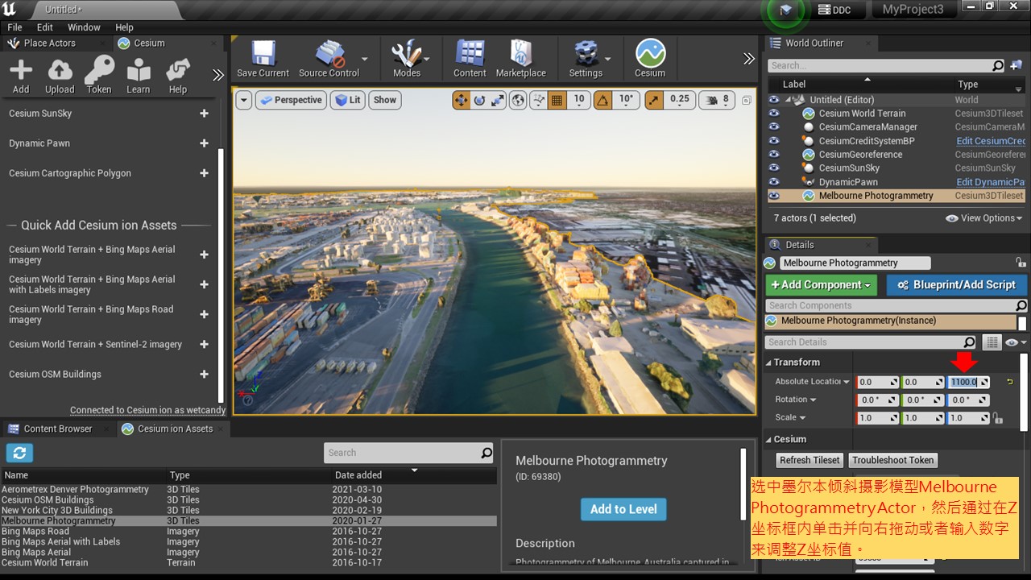Add Cesium OSM Buildings with plus icon
The height and width of the screenshot is (580, 1031).
coord(204,374)
